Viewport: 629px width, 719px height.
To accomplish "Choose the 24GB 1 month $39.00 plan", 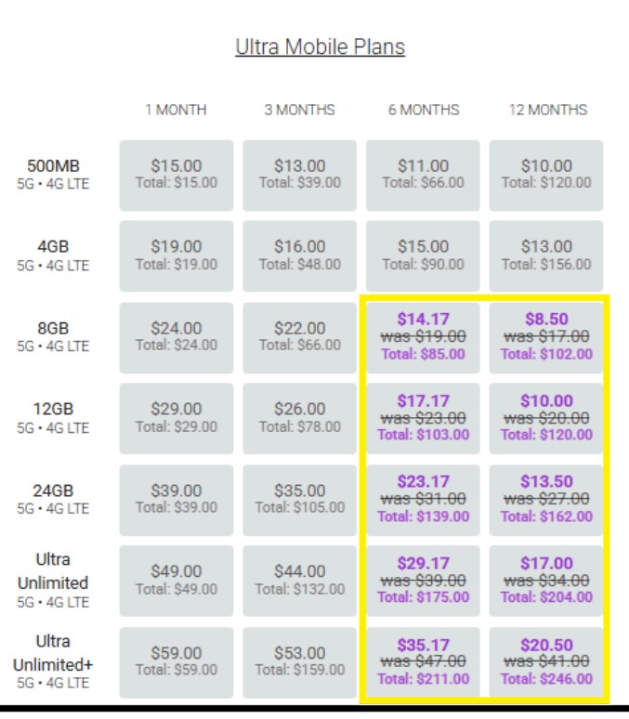I will 177,499.
